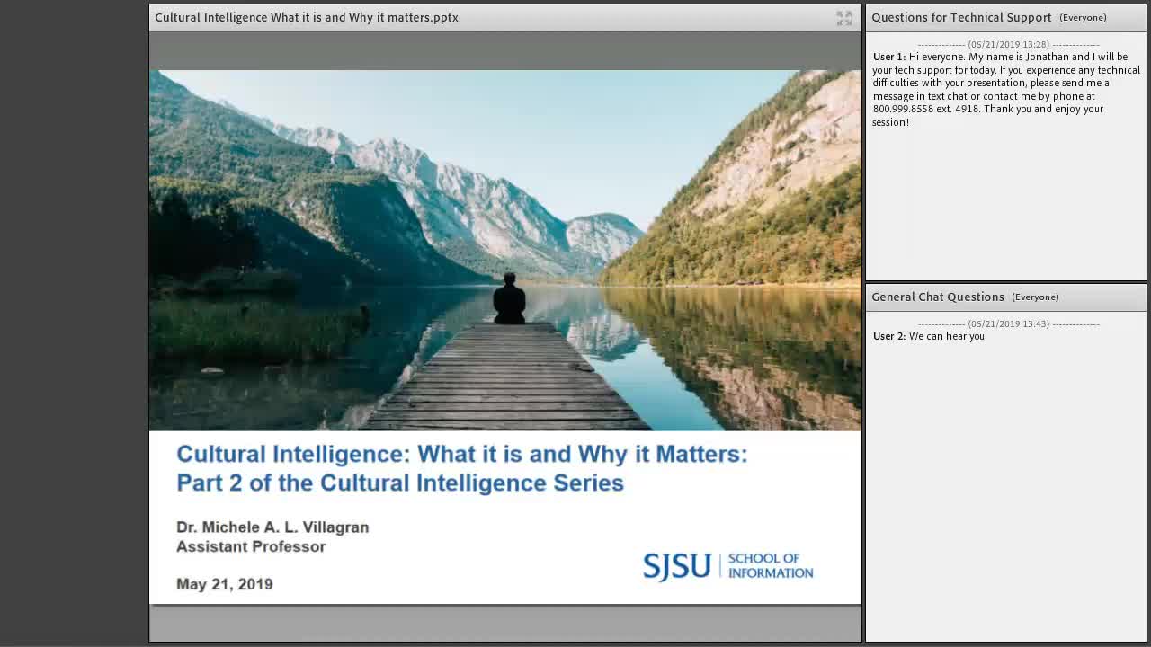This screenshot has width=1151, height=647.
Task: Click the presentation file title 'Cultural Intelligence What it is and Why it matters.pptx'
Action: point(307,17)
